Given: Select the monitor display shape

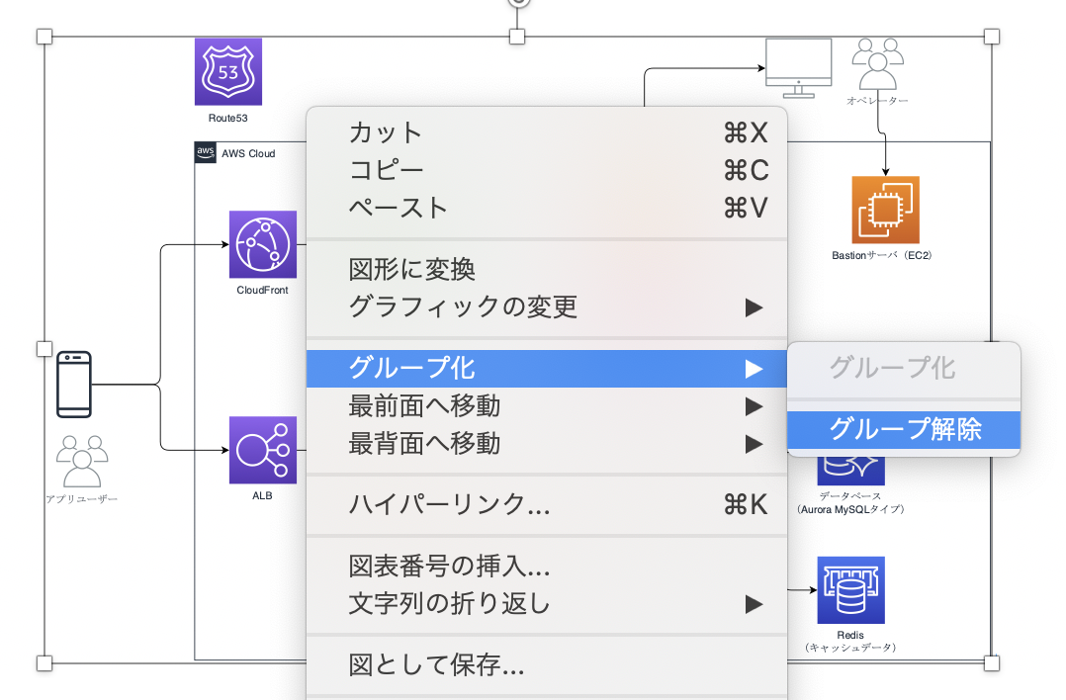Looking at the screenshot, I should pyautogui.click(x=797, y=64).
